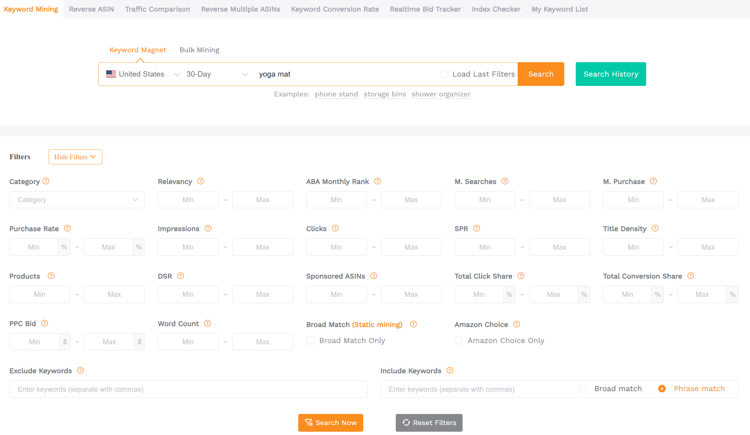Check the Broad Match Only box
This screenshot has width=750, height=435.
pos(310,340)
